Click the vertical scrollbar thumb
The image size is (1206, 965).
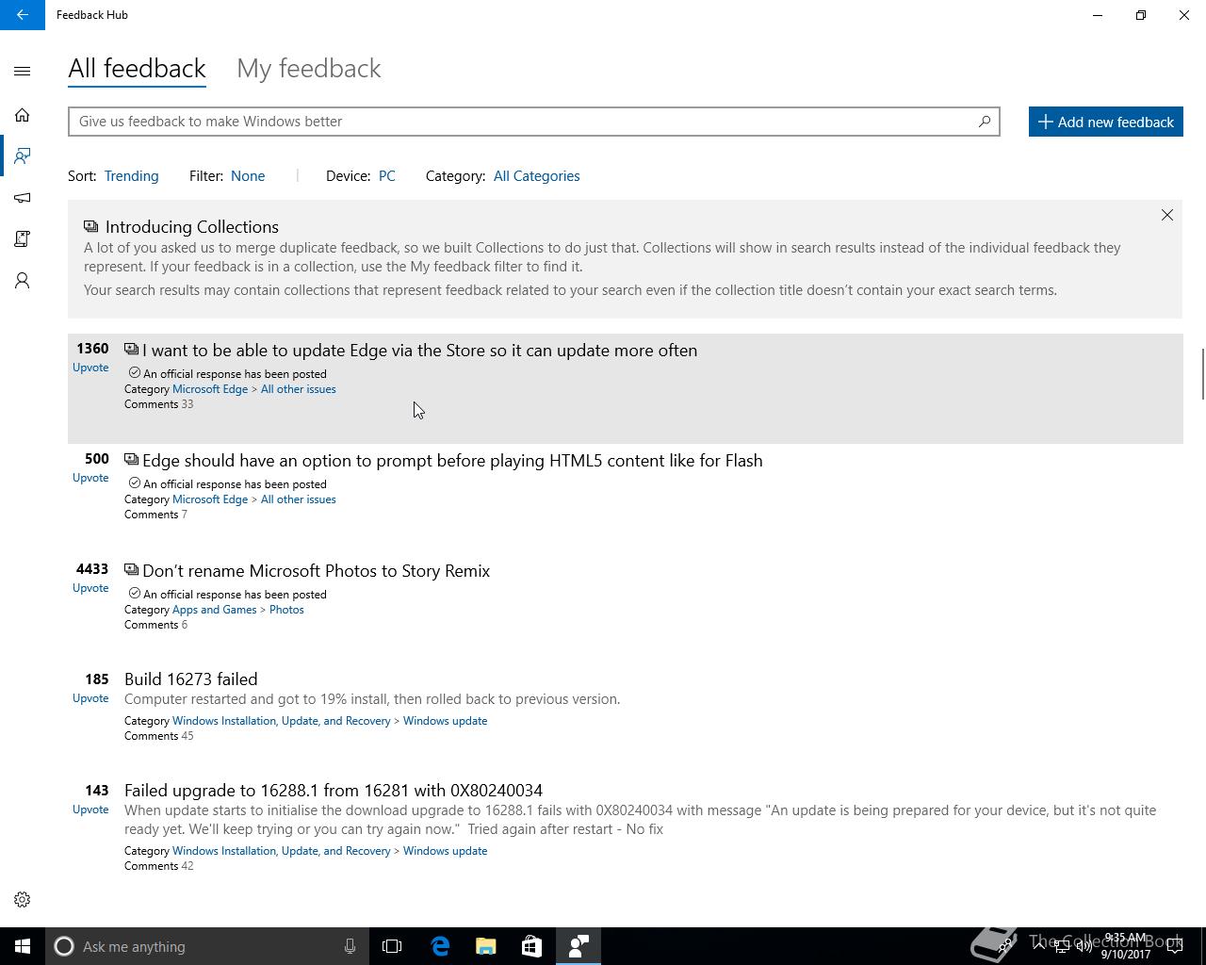[1201, 374]
